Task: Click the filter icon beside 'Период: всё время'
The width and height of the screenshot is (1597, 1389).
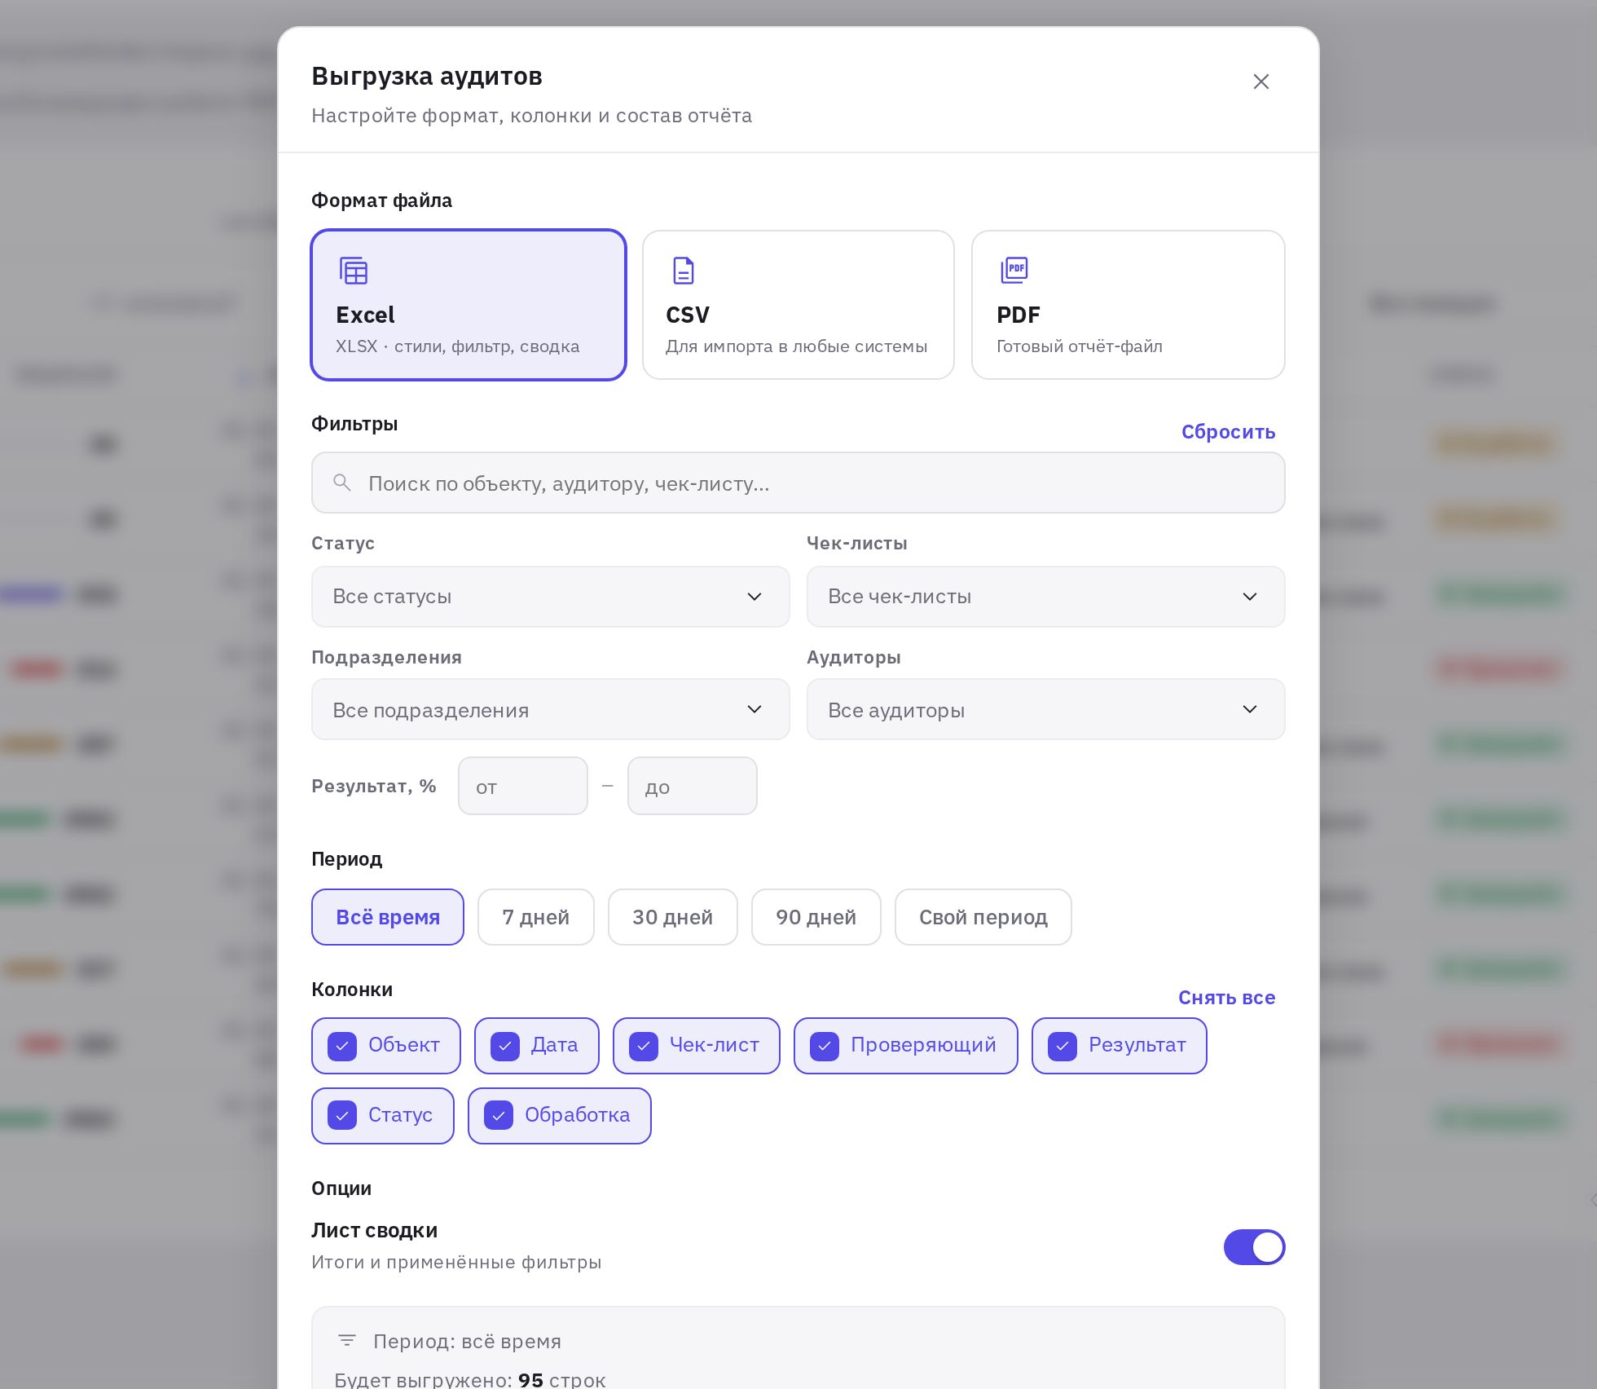Action: tap(347, 1340)
